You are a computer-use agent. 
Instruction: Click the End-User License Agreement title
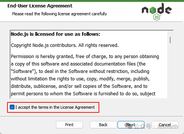tap(40, 6)
